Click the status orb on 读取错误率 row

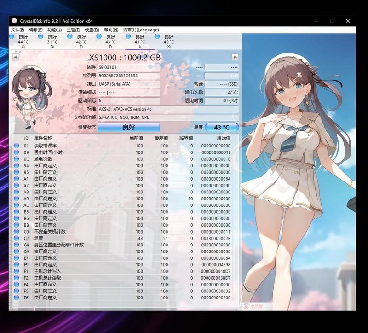pos(17,146)
